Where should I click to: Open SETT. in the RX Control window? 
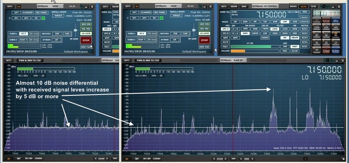[x=224, y=6]
